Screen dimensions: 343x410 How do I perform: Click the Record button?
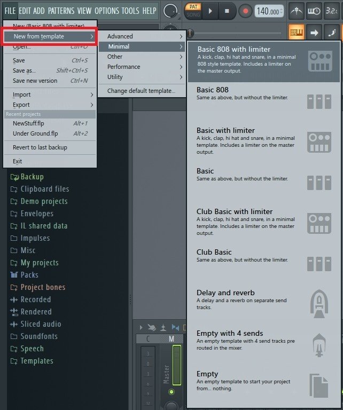[x=245, y=11]
